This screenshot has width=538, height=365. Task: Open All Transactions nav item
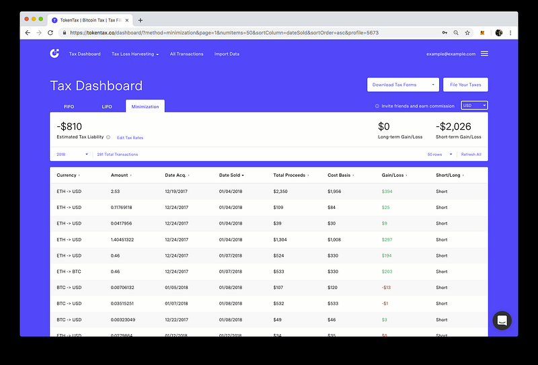186,54
